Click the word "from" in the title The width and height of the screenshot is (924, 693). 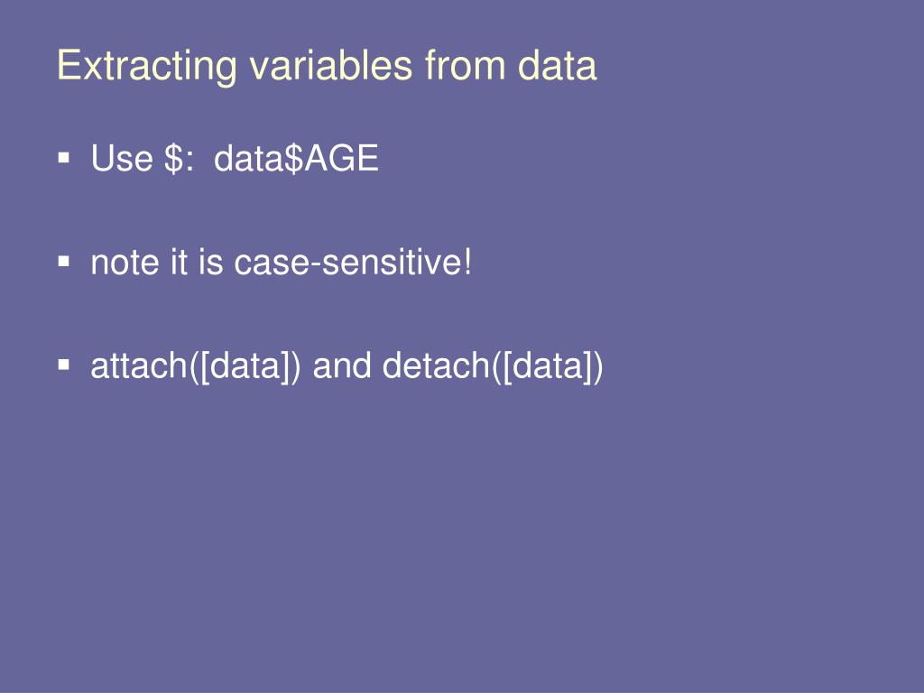[x=465, y=65]
